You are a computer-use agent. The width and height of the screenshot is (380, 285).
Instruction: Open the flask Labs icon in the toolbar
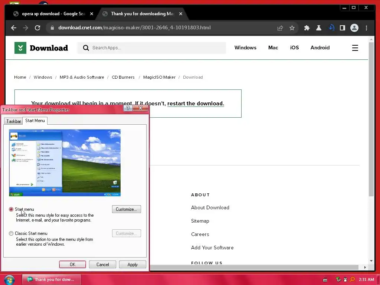point(319,28)
